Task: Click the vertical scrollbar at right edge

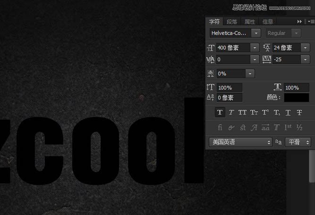Action: pos(312,166)
